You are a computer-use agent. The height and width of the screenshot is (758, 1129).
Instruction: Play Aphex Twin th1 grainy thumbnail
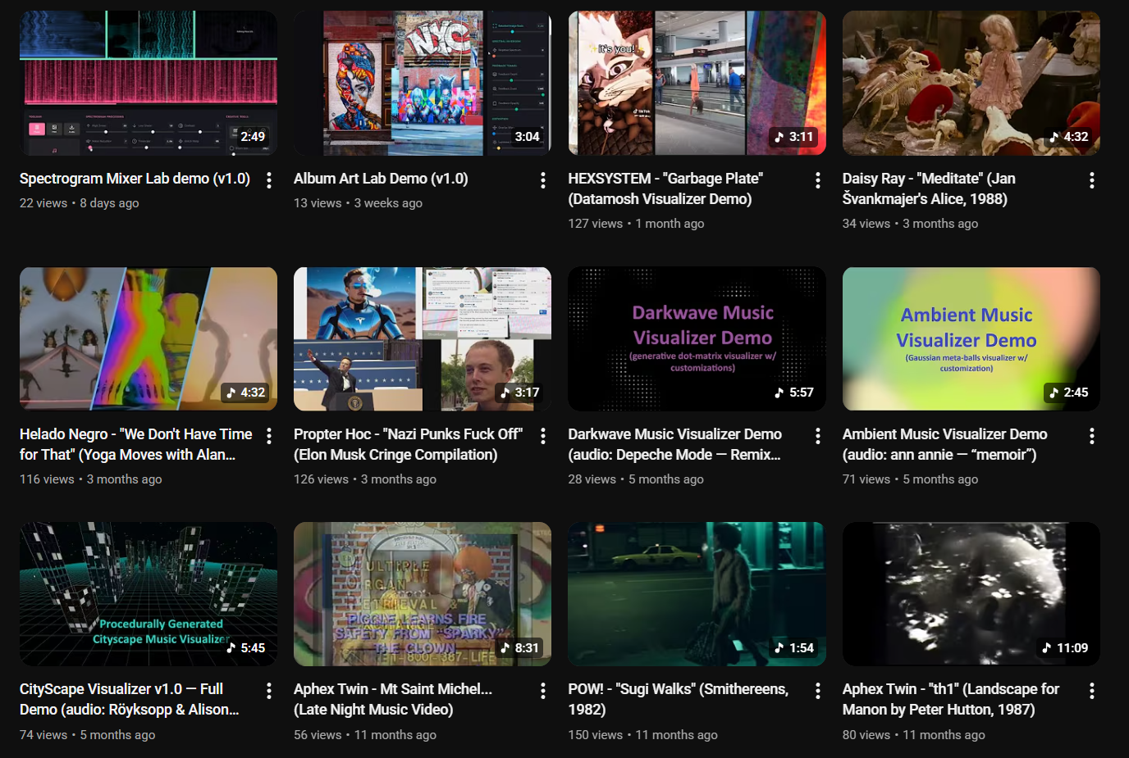click(x=971, y=594)
